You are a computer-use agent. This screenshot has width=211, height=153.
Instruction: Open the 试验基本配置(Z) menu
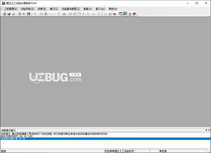[71, 9]
